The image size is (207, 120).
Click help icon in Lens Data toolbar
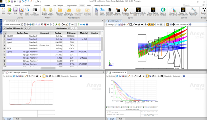(x=87, y=24)
